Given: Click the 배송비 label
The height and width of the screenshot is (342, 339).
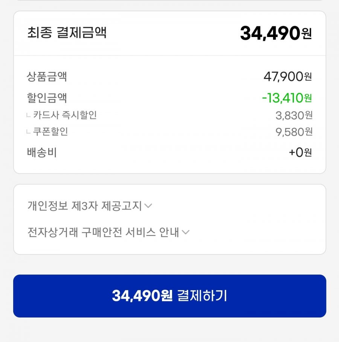Looking at the screenshot, I should click(x=42, y=152).
